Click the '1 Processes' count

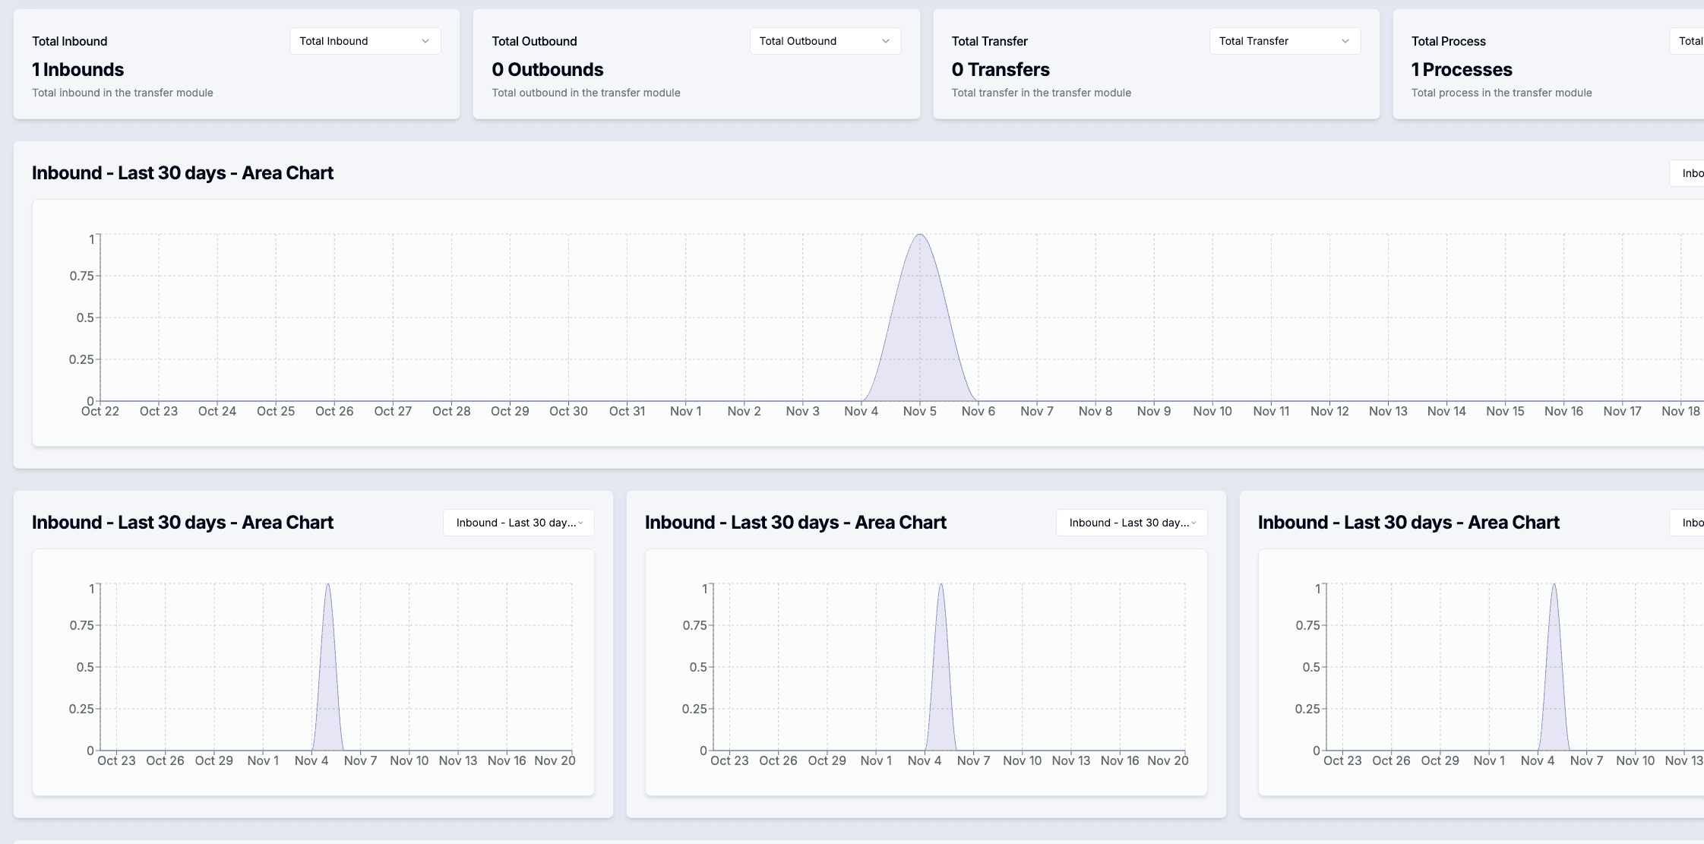click(x=1461, y=69)
